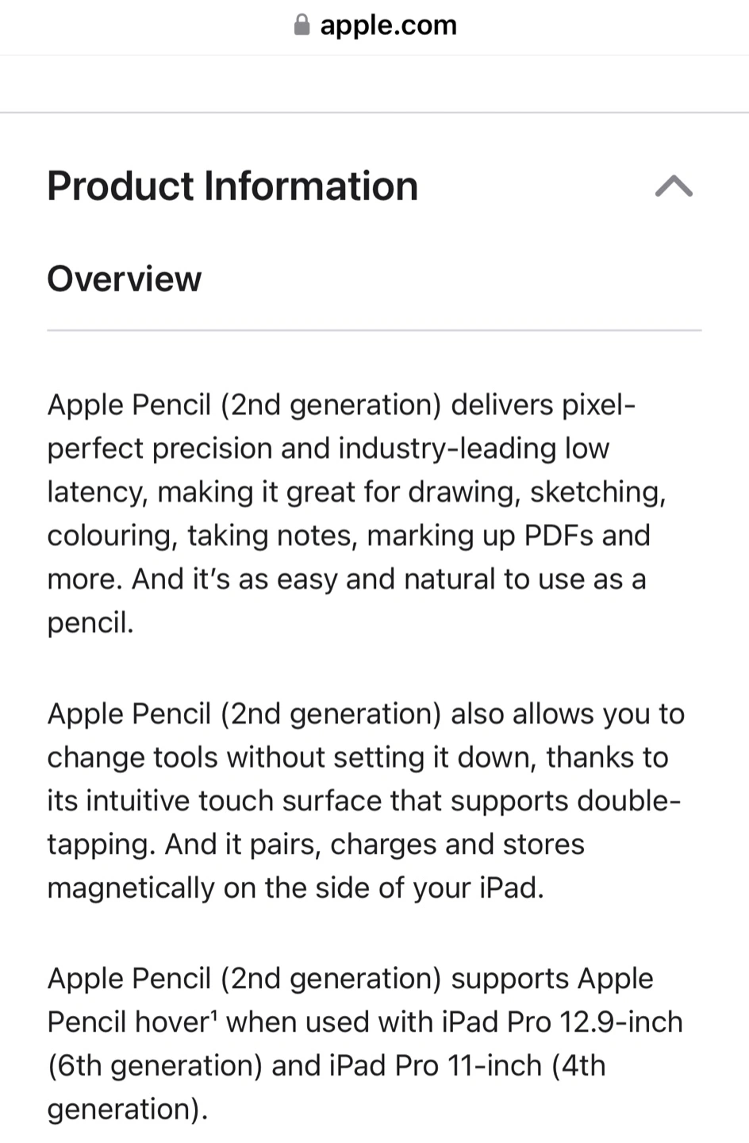
Task: Click the single-word line "pencil."
Action: coord(90,623)
